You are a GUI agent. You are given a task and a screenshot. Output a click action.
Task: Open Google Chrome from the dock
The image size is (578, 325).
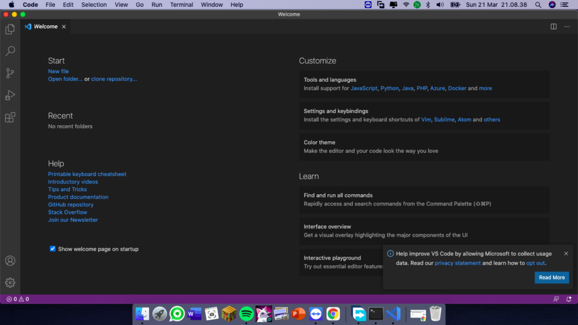click(x=333, y=314)
